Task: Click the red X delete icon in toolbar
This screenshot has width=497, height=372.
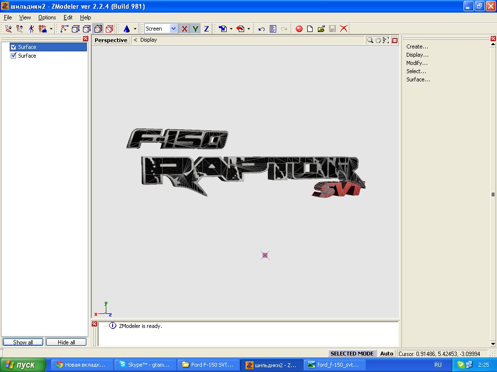Action: 344,29
